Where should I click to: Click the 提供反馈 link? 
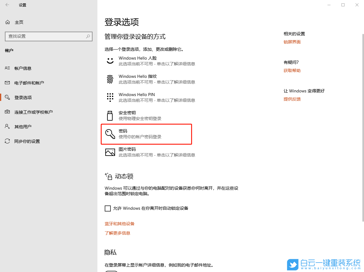pyautogui.click(x=292, y=99)
